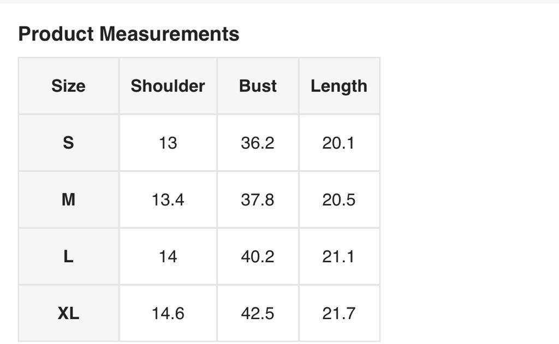Click the Length column header
The image size is (559, 344).
click(338, 86)
